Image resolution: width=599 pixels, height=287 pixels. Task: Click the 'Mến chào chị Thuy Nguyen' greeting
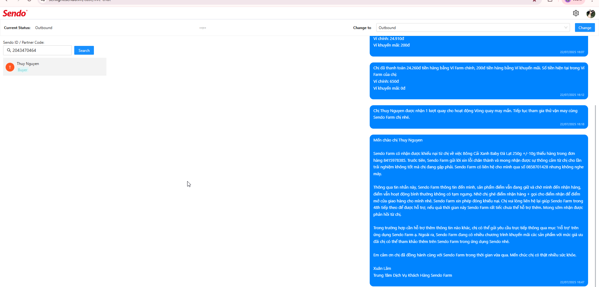[x=398, y=140]
